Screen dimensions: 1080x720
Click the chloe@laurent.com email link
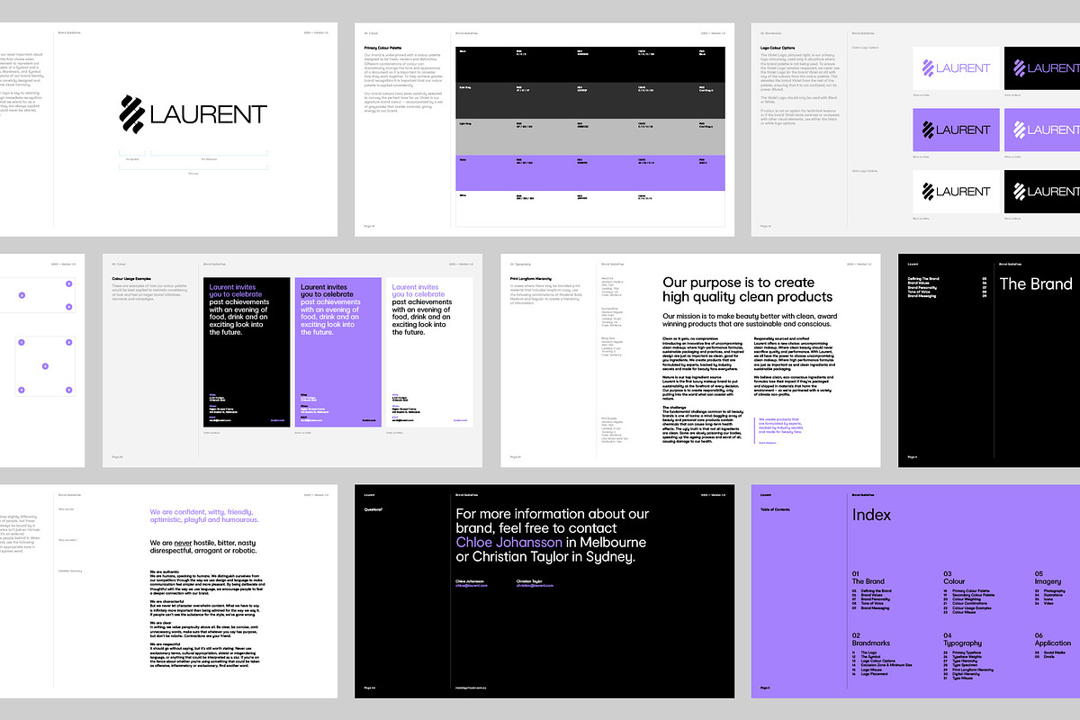tap(472, 585)
